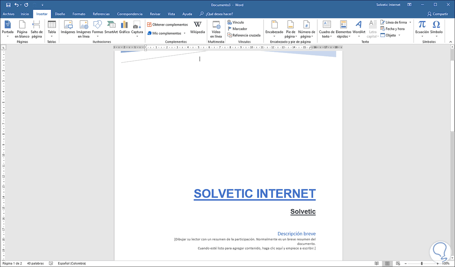Image resolution: width=455 pixels, height=267 pixels.
Task: Open Imágenes en línea search
Action: 83,29
